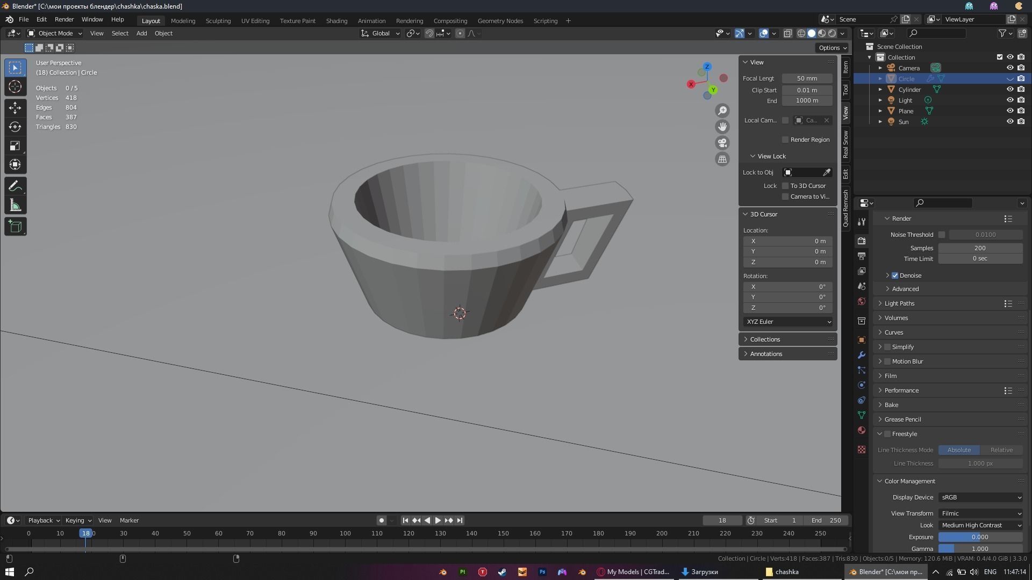Open the View Transform Filmic dropdown
Screen dimensions: 1032x580
pos(981,513)
